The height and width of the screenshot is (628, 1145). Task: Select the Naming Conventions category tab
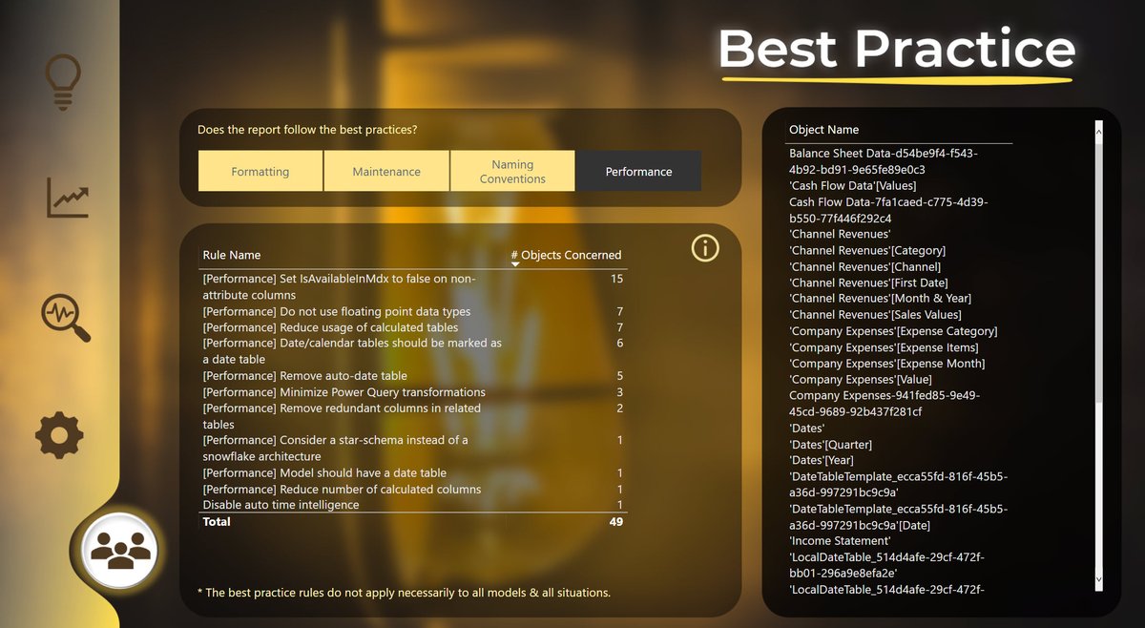click(x=512, y=171)
